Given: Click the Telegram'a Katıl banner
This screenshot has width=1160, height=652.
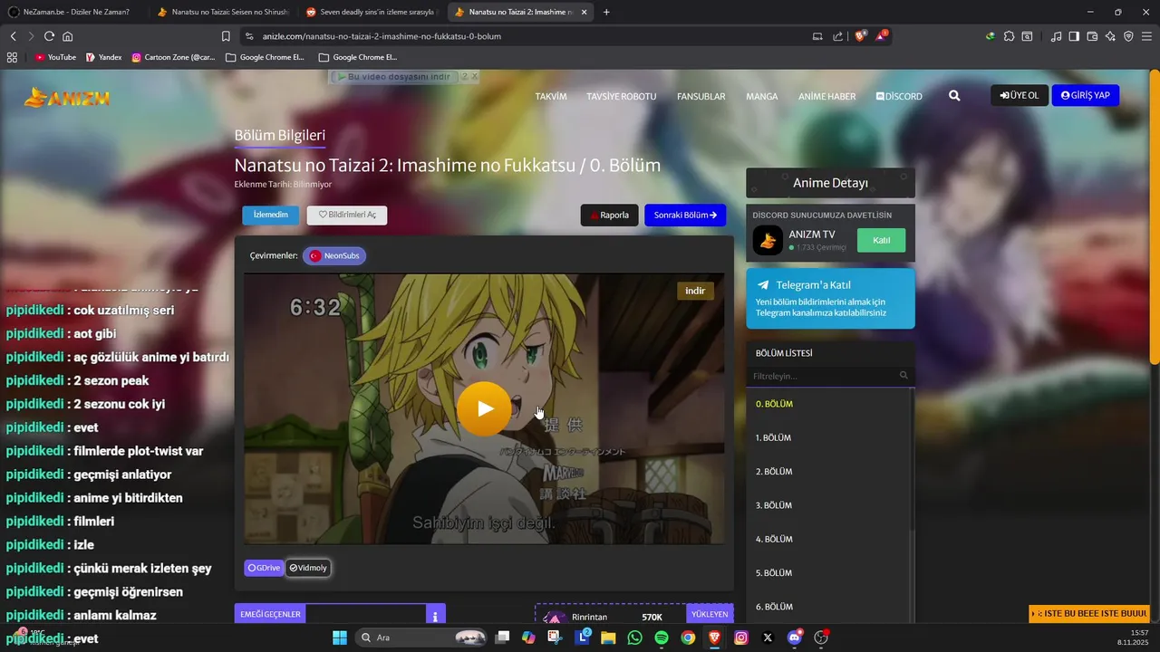Looking at the screenshot, I should [830, 298].
